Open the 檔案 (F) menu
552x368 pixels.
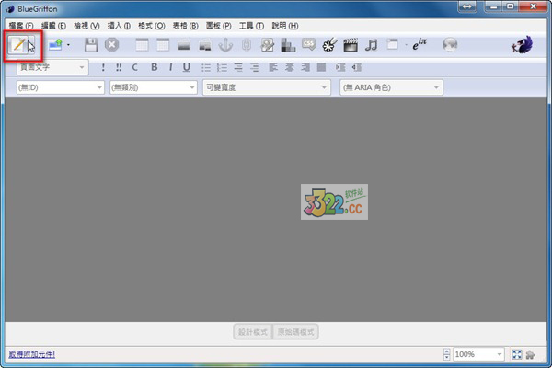click(x=22, y=25)
